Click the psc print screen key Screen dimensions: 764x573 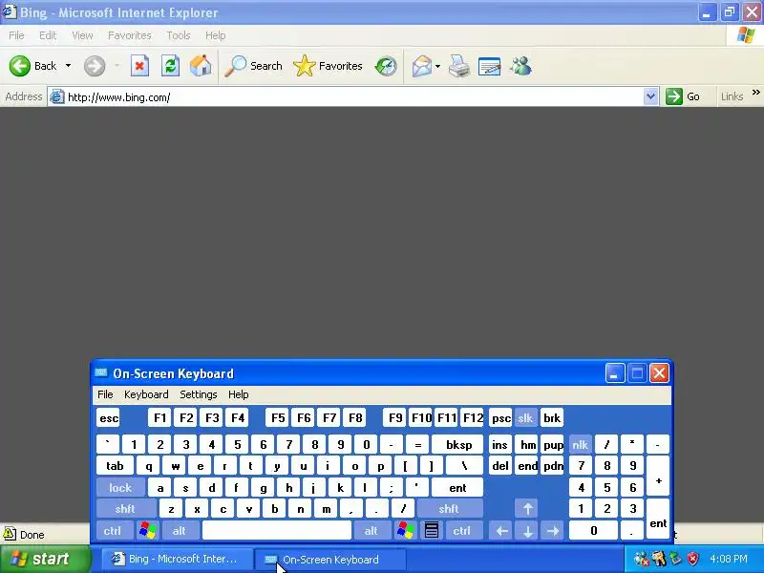point(500,417)
